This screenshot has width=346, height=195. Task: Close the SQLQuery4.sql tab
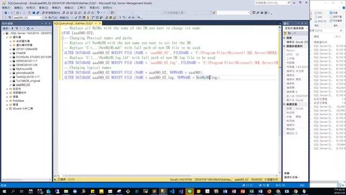click(x=99, y=23)
